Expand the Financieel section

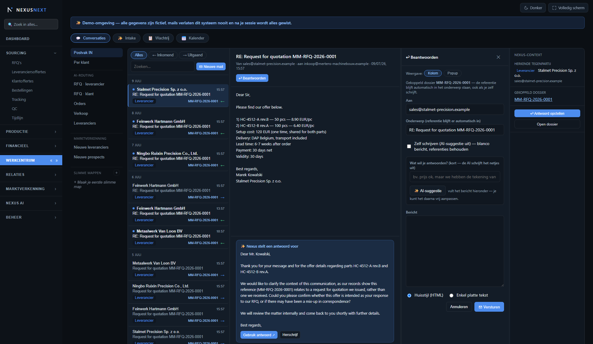[x=31, y=146]
